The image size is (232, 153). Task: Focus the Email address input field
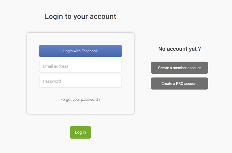(x=80, y=66)
